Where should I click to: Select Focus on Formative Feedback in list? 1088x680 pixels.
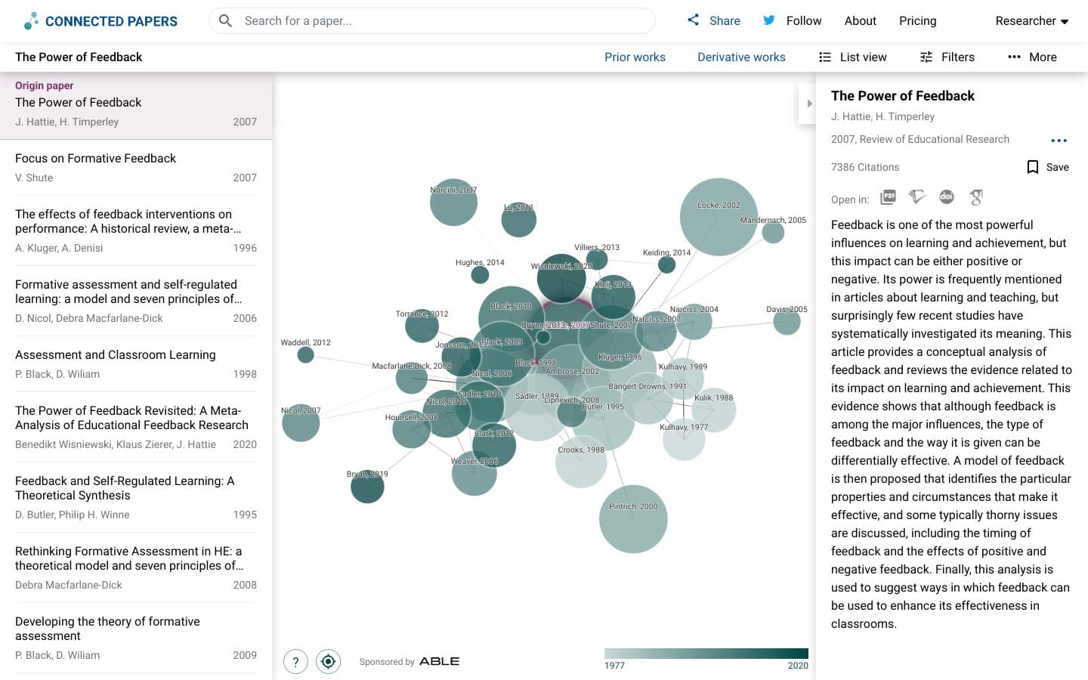click(136, 168)
